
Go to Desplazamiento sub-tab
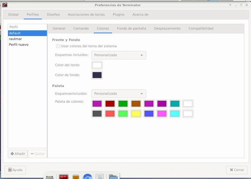coord(167,28)
